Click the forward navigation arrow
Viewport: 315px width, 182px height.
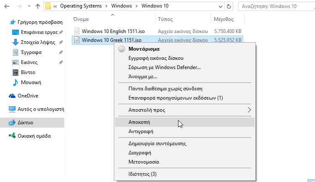tap(19, 6)
